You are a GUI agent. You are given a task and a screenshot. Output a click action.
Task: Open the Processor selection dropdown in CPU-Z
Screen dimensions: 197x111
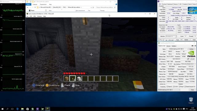[171, 36]
